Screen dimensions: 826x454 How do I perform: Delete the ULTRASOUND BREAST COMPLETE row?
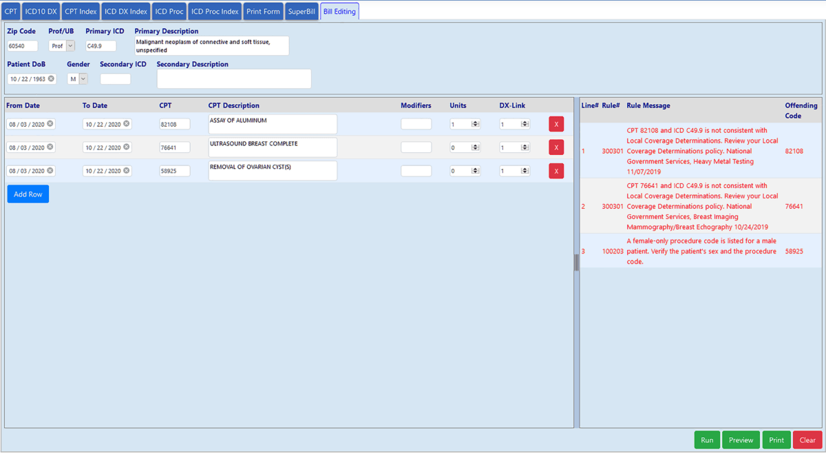click(x=555, y=147)
